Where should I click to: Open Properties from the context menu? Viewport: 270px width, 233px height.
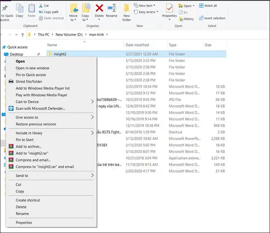click(x=24, y=223)
